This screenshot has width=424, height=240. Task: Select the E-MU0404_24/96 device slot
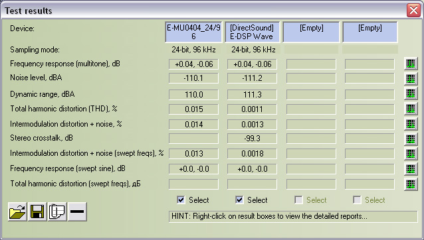(x=193, y=32)
